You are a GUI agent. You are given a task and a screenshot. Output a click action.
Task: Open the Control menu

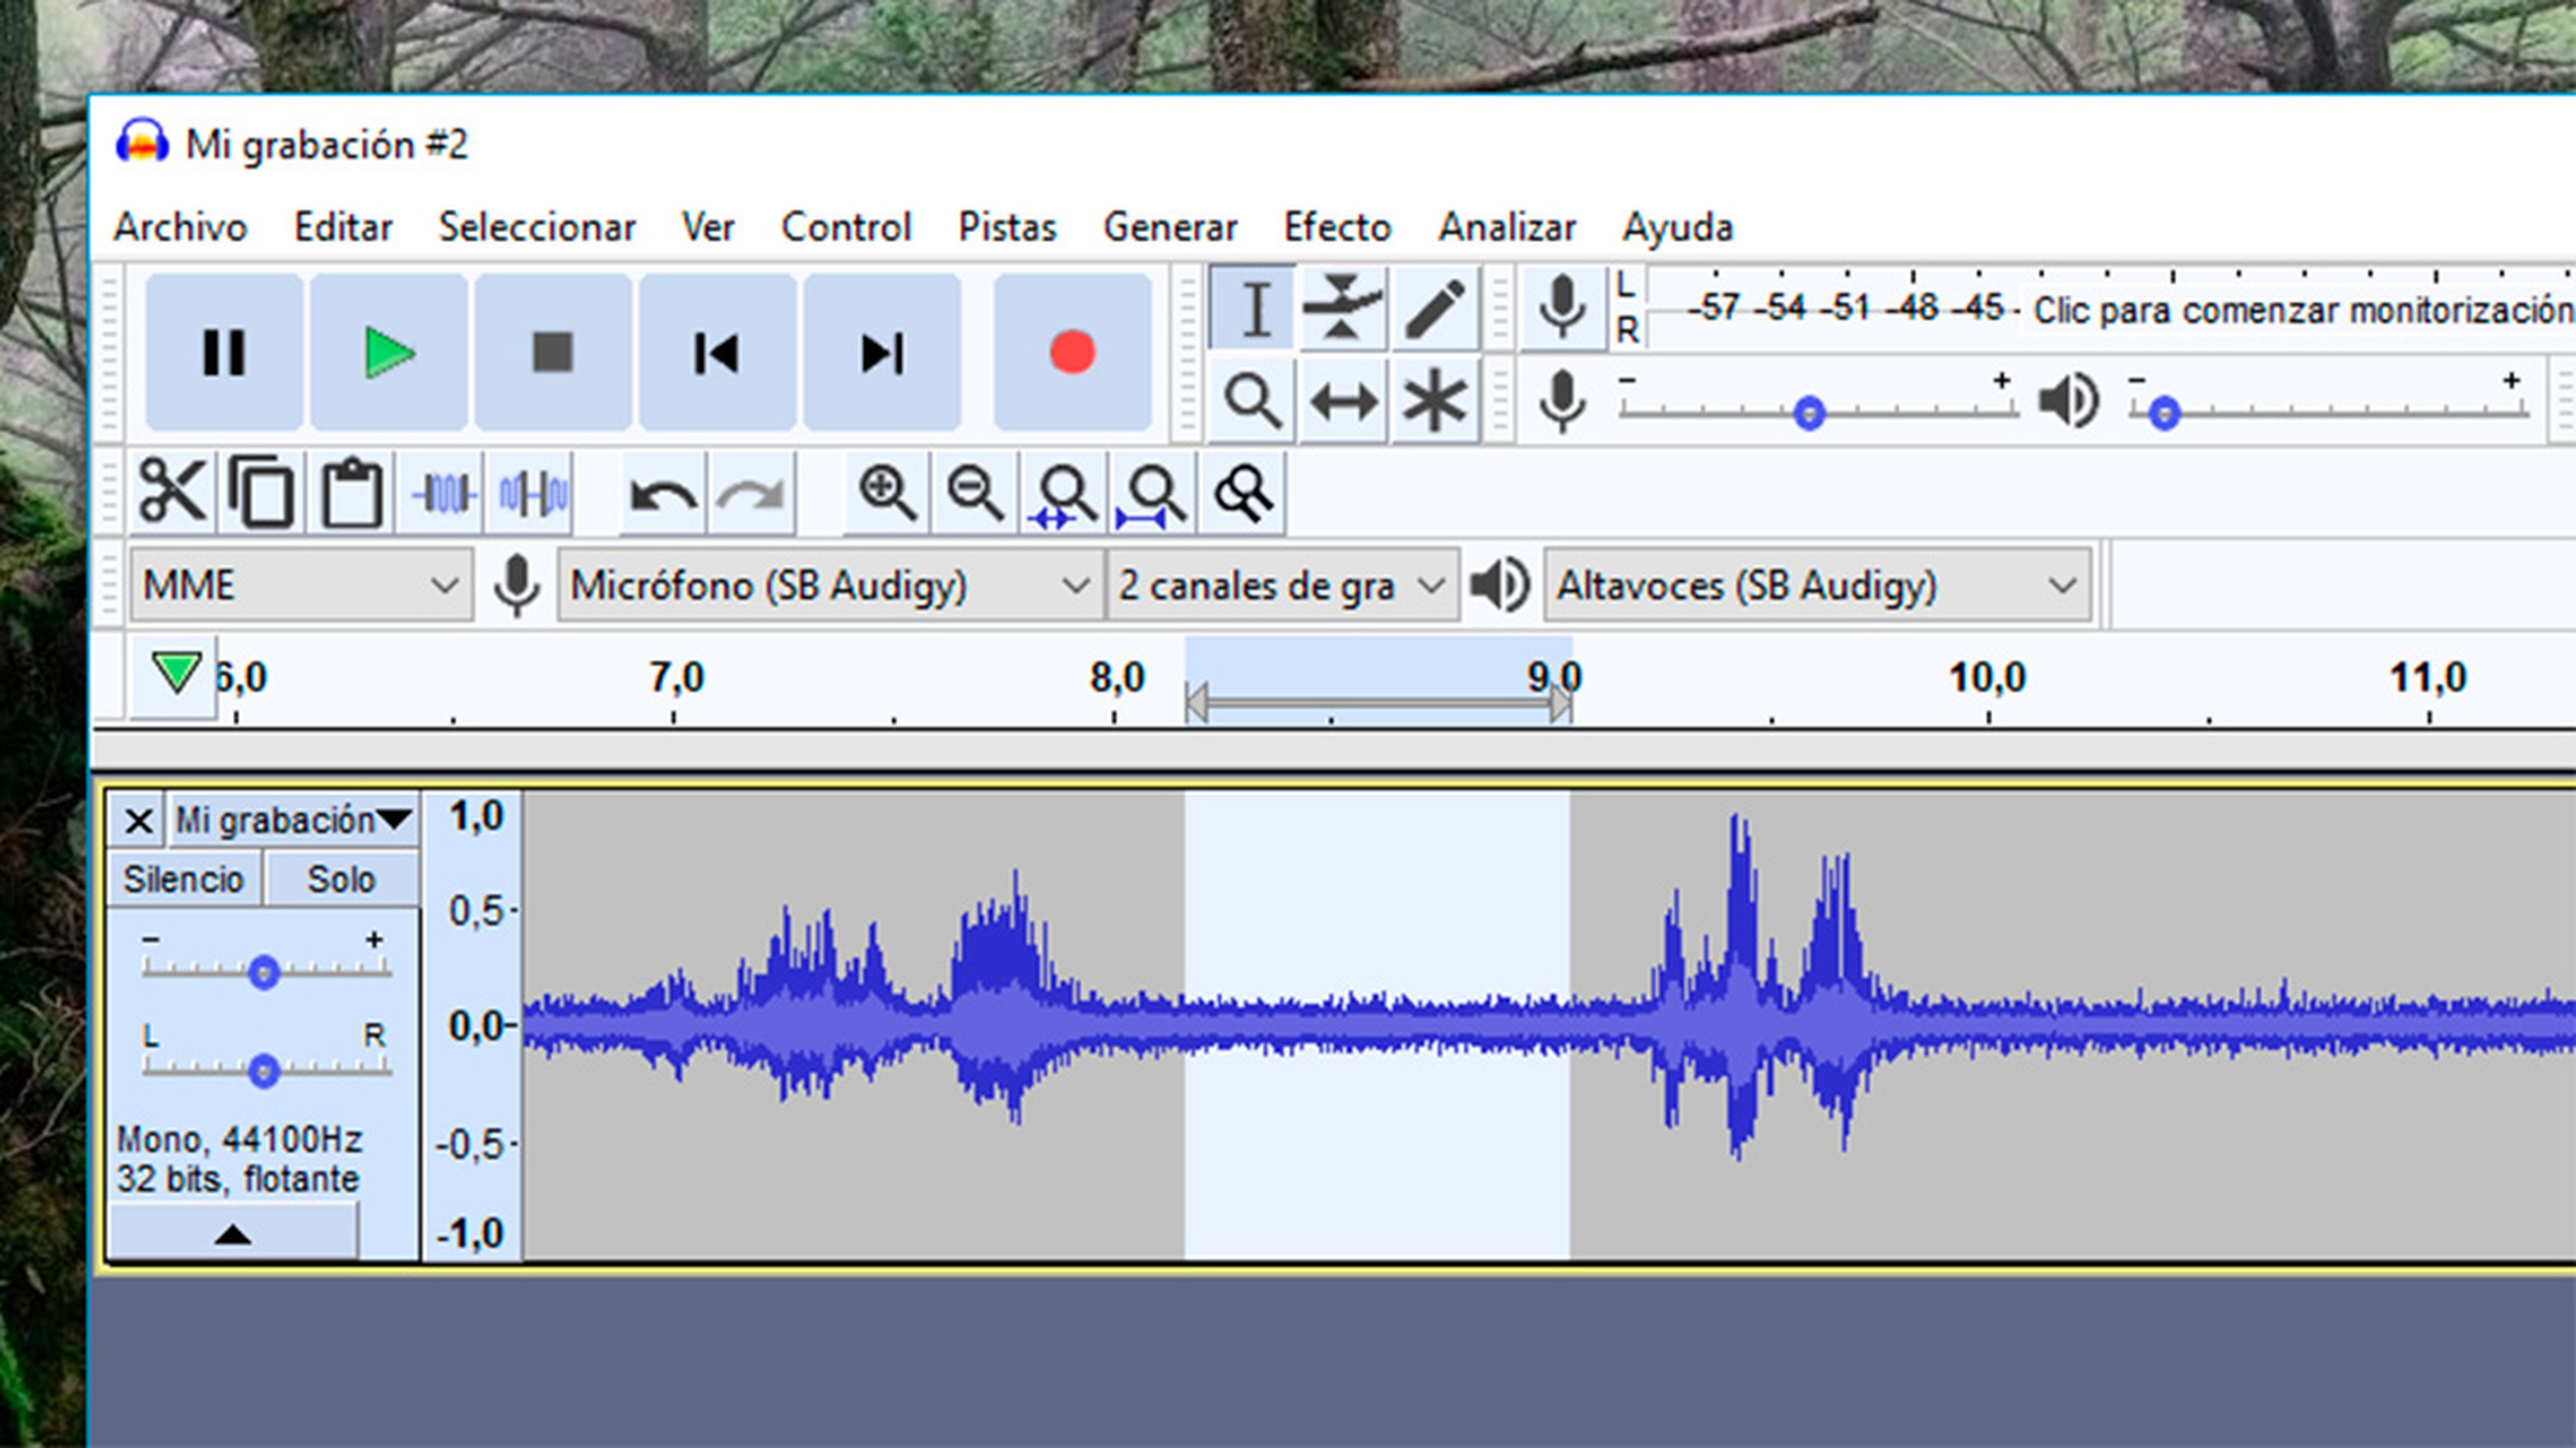[x=846, y=228]
